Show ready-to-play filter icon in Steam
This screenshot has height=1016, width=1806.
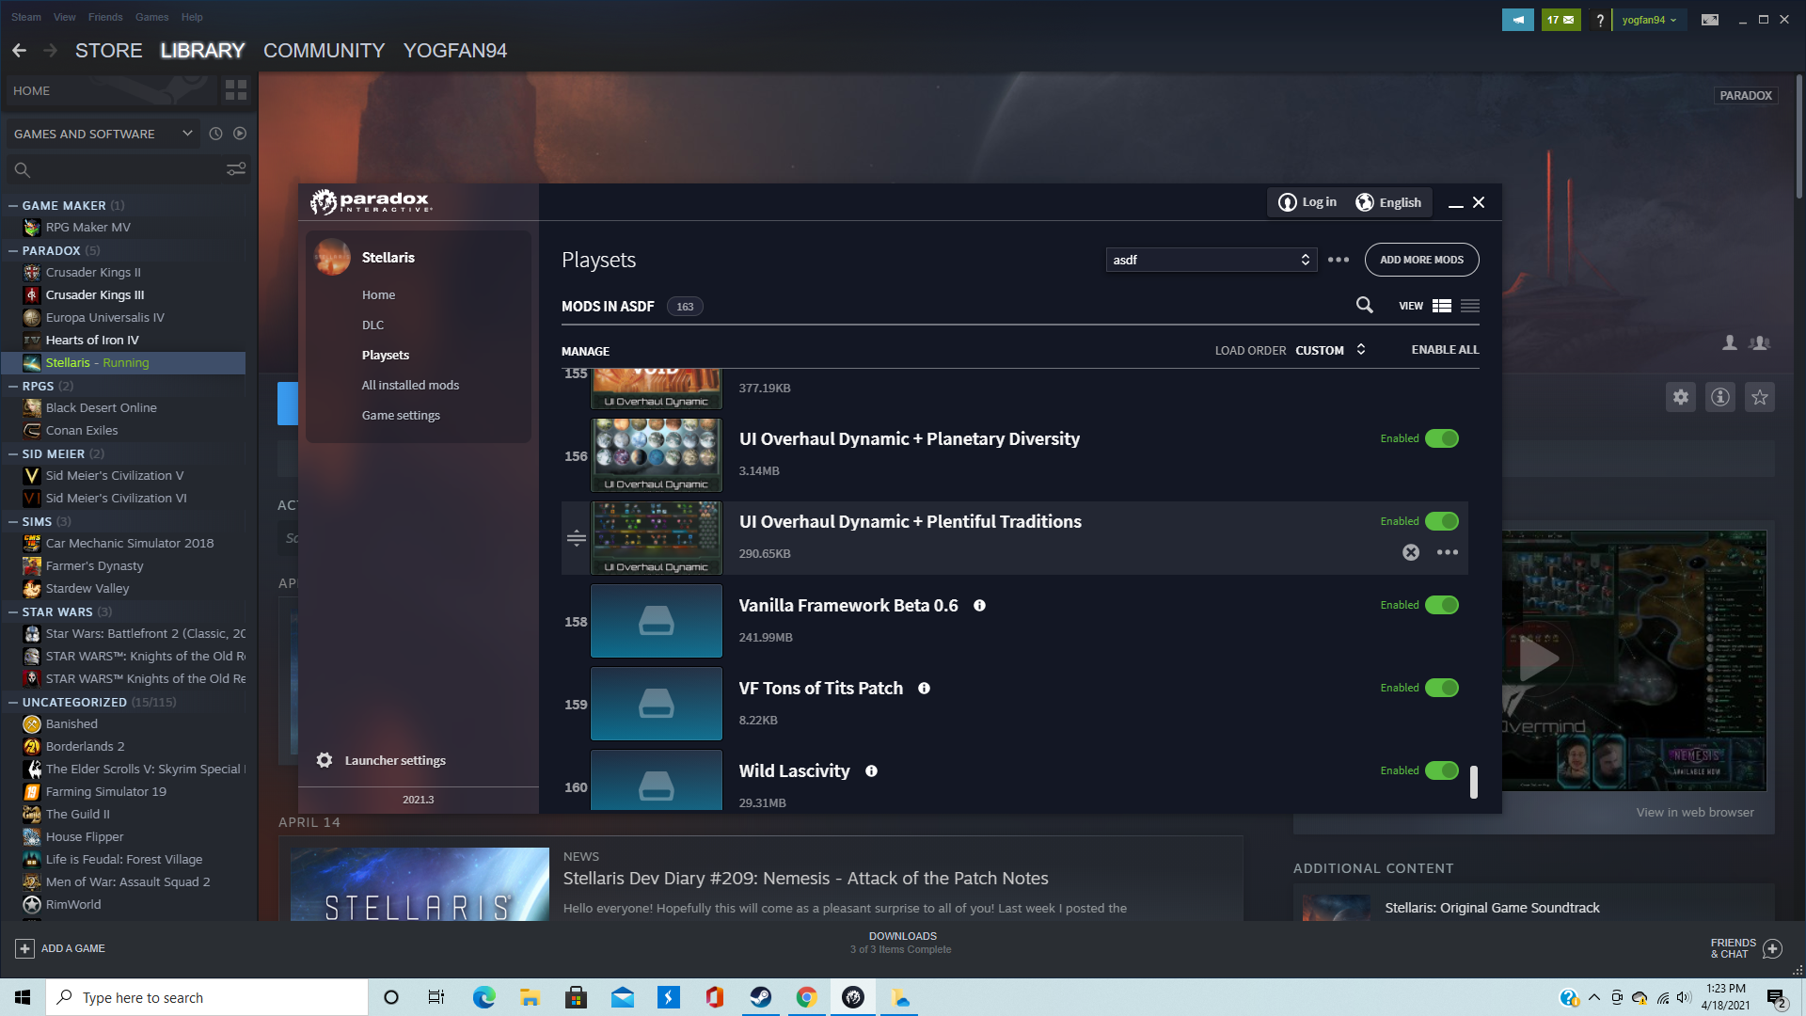(x=240, y=134)
